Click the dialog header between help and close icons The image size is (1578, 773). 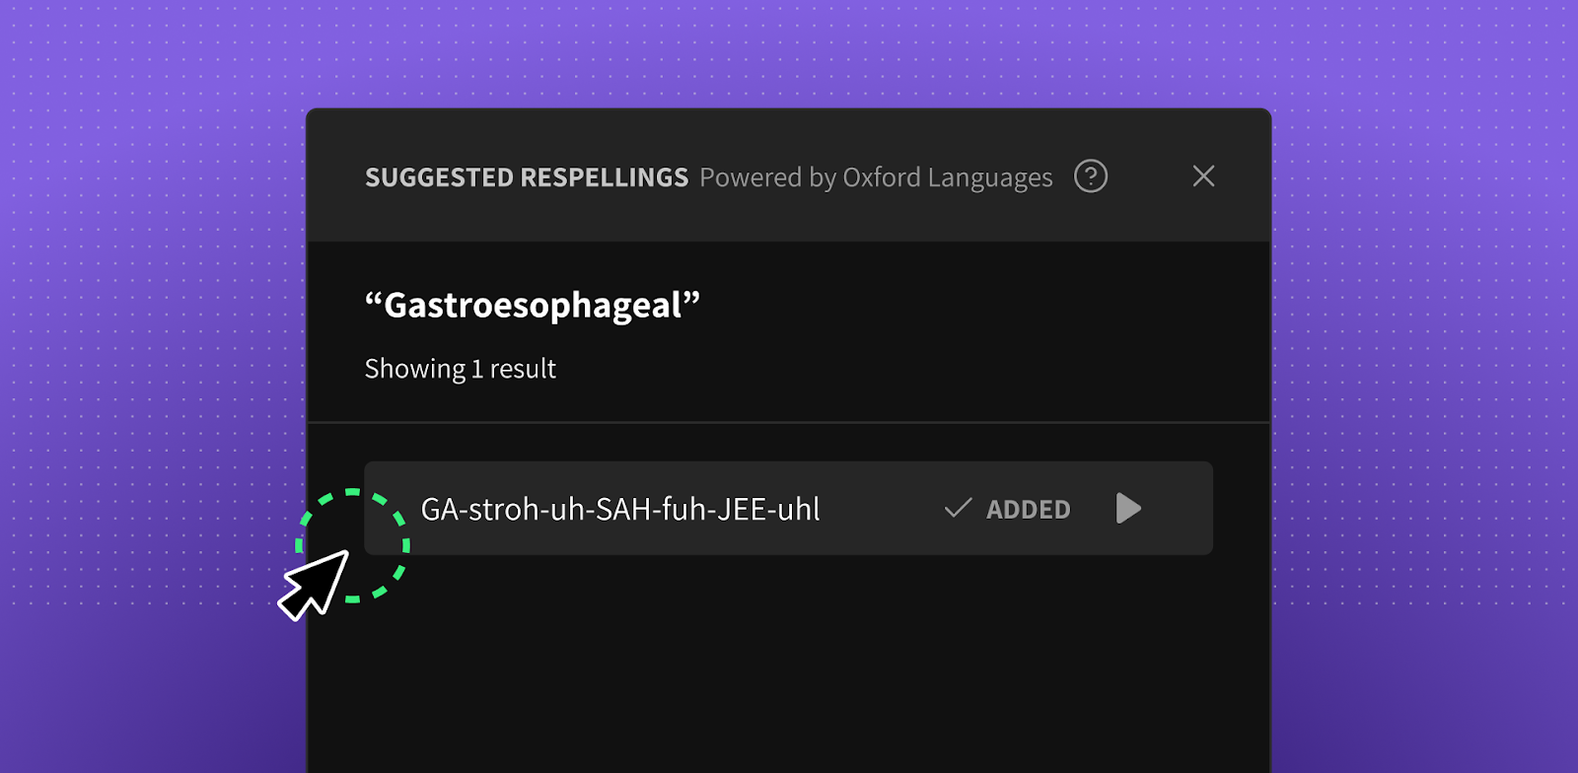point(1149,176)
